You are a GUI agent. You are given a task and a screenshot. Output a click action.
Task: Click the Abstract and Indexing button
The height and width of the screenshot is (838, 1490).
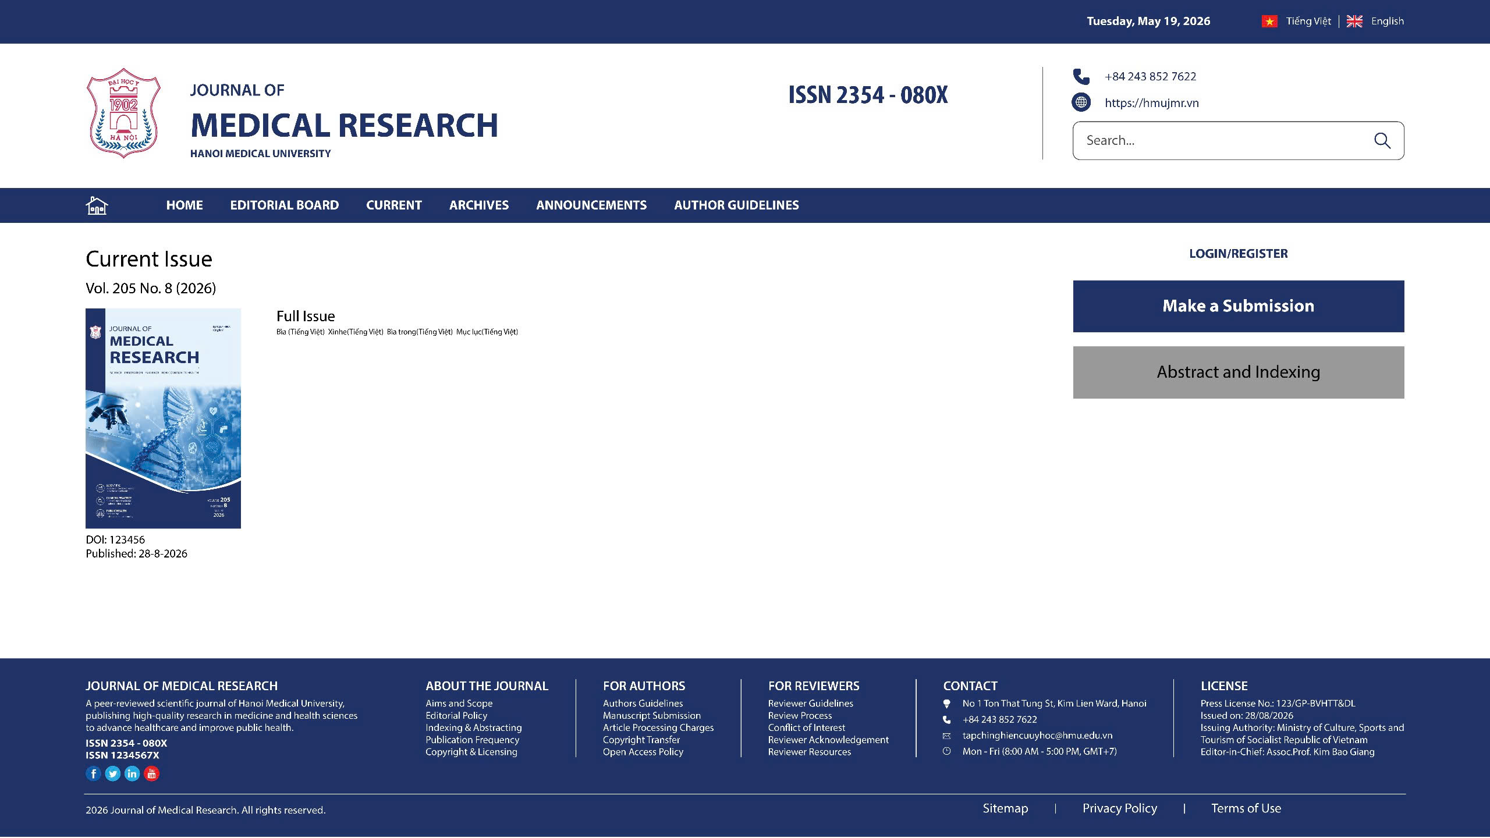[x=1239, y=372]
